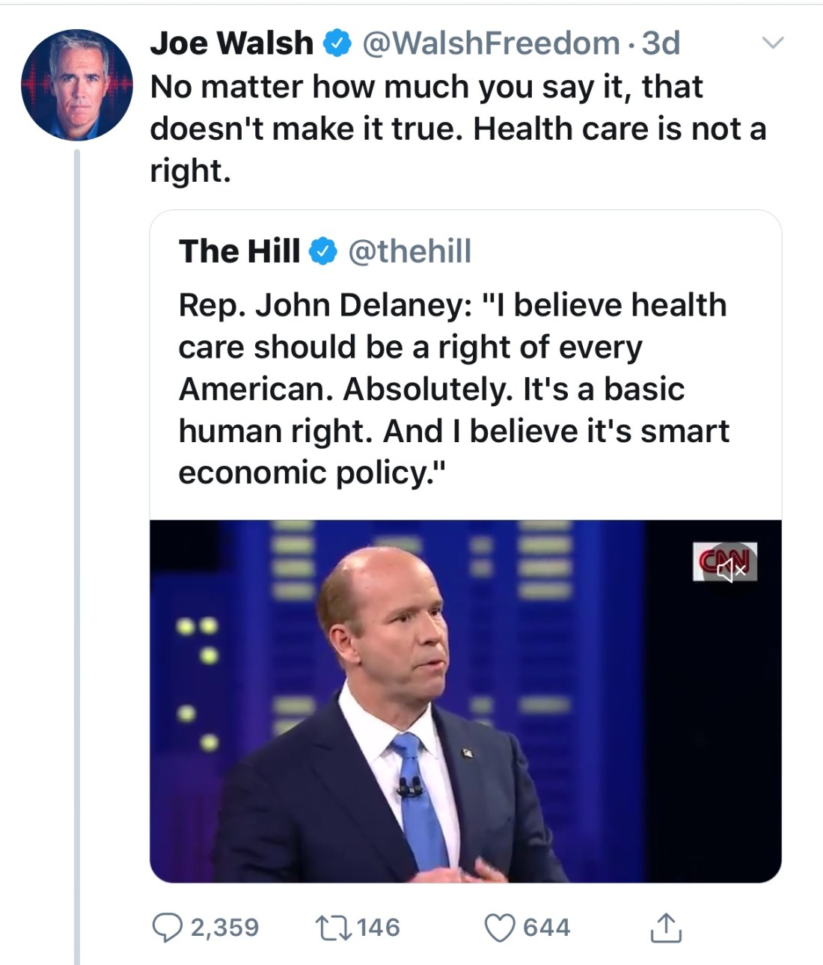Open Joe Walsh's profile avatar picture
This screenshot has width=823, height=965.
(x=76, y=85)
